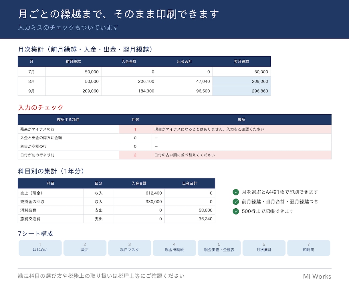Click the footer note about 税理士等
The height and width of the screenshot is (288, 349).
point(101,276)
